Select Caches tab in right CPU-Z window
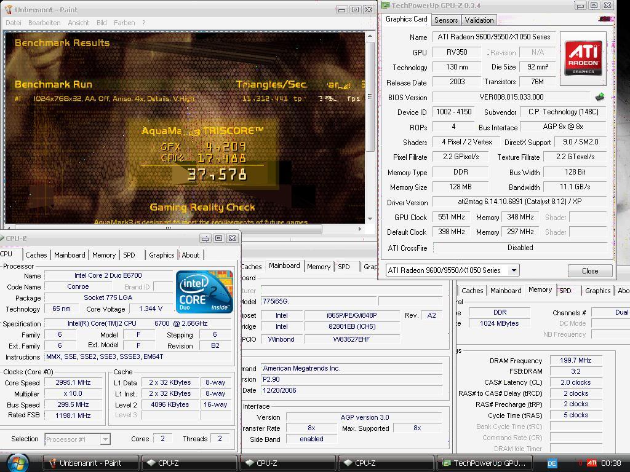 472,291
